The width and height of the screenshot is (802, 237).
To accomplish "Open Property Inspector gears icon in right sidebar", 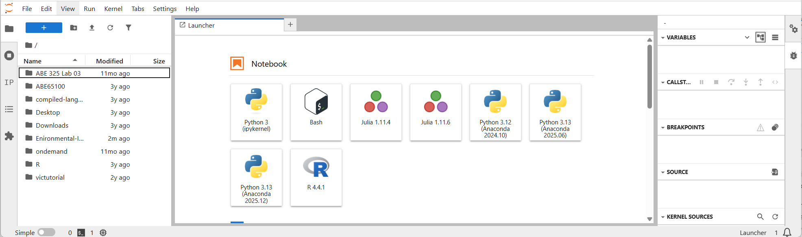I will pyautogui.click(x=793, y=28).
